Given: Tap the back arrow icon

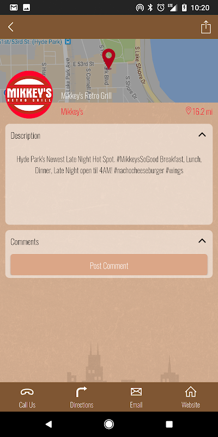Looking at the screenshot, I should point(10,27).
